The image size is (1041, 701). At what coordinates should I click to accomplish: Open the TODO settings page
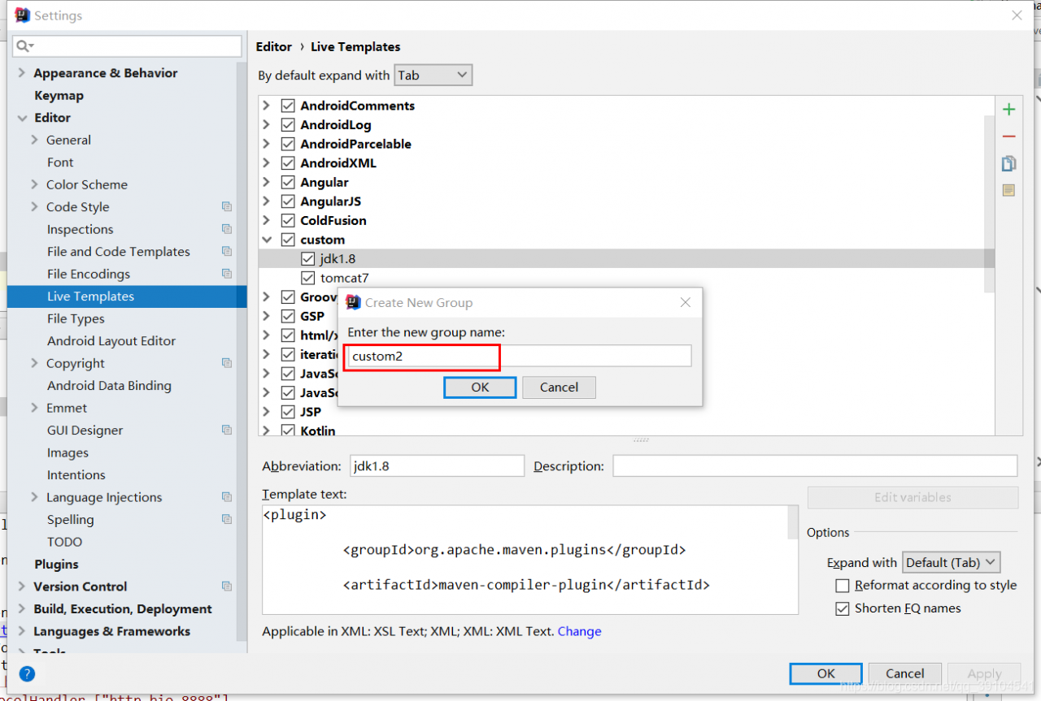tap(64, 542)
